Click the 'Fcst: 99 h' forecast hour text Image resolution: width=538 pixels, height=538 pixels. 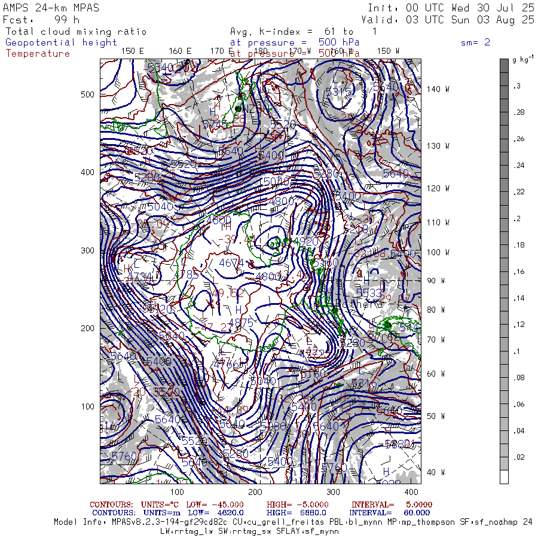coord(41,20)
